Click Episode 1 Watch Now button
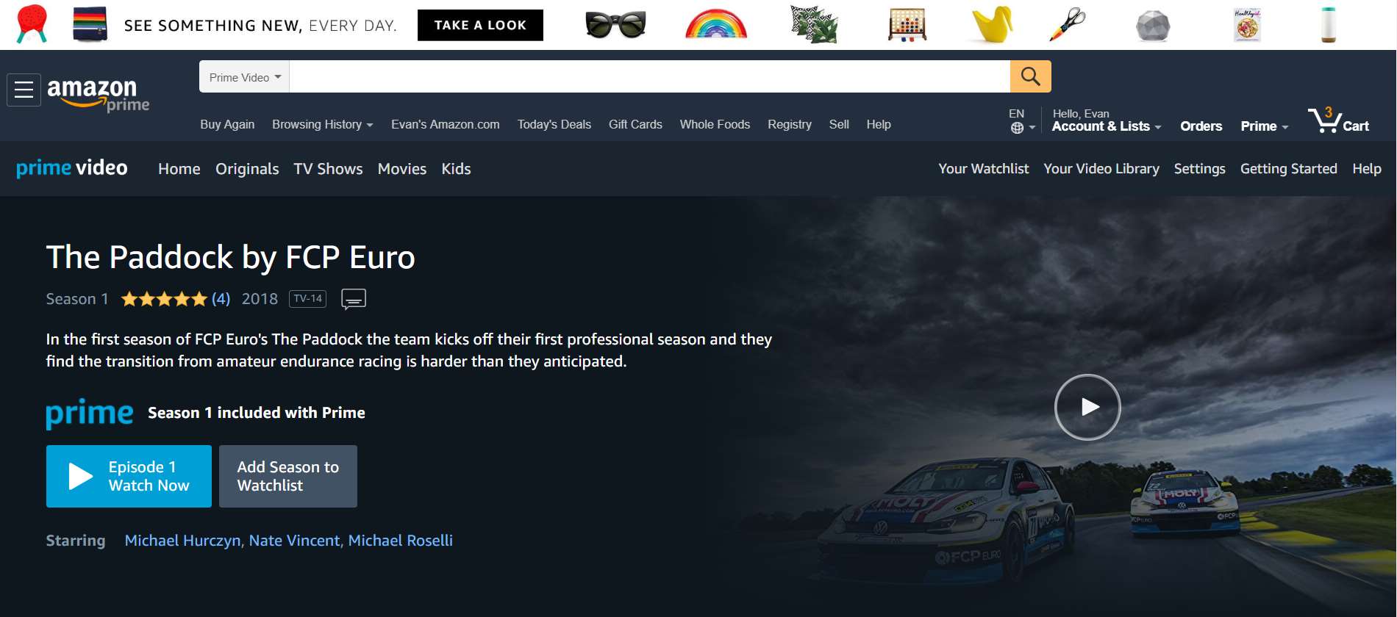This screenshot has width=1397, height=617. [129, 476]
